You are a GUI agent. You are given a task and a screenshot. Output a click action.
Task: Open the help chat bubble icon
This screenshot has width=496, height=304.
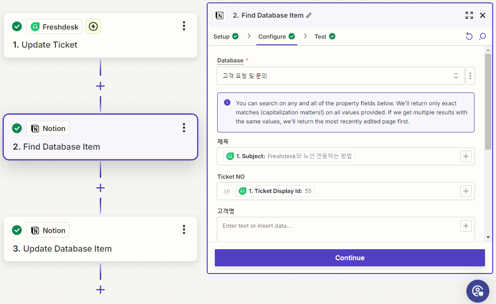tap(477, 291)
